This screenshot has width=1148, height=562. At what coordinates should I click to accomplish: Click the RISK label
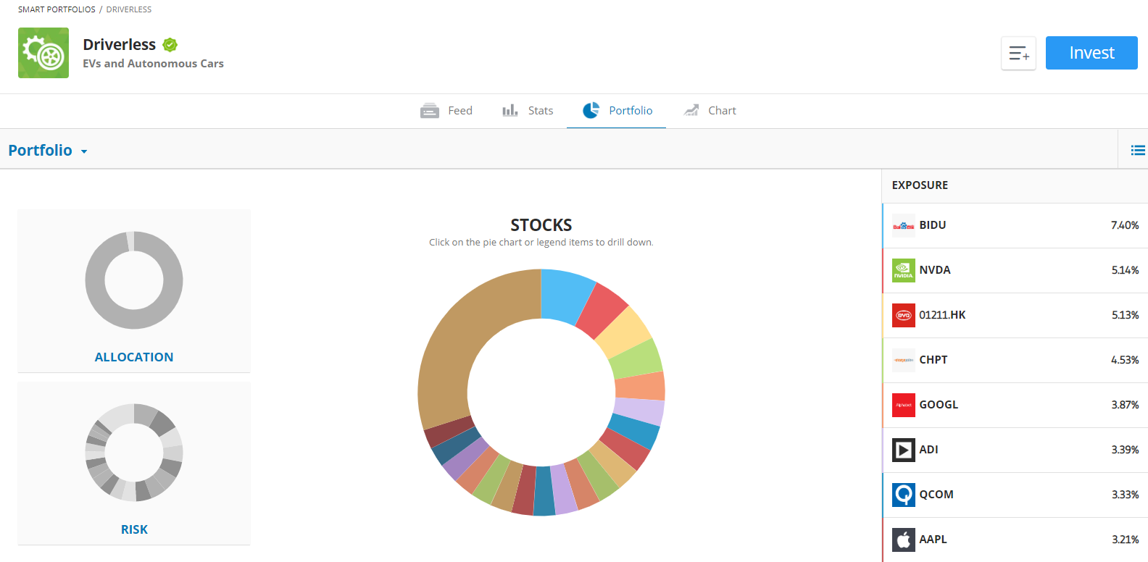pos(134,529)
